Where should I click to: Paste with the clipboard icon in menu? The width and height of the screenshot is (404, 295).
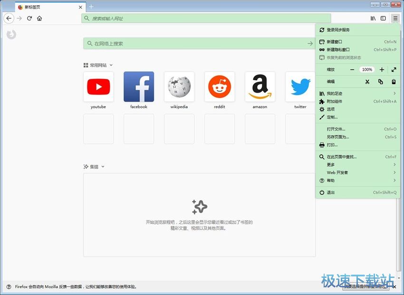[394, 82]
